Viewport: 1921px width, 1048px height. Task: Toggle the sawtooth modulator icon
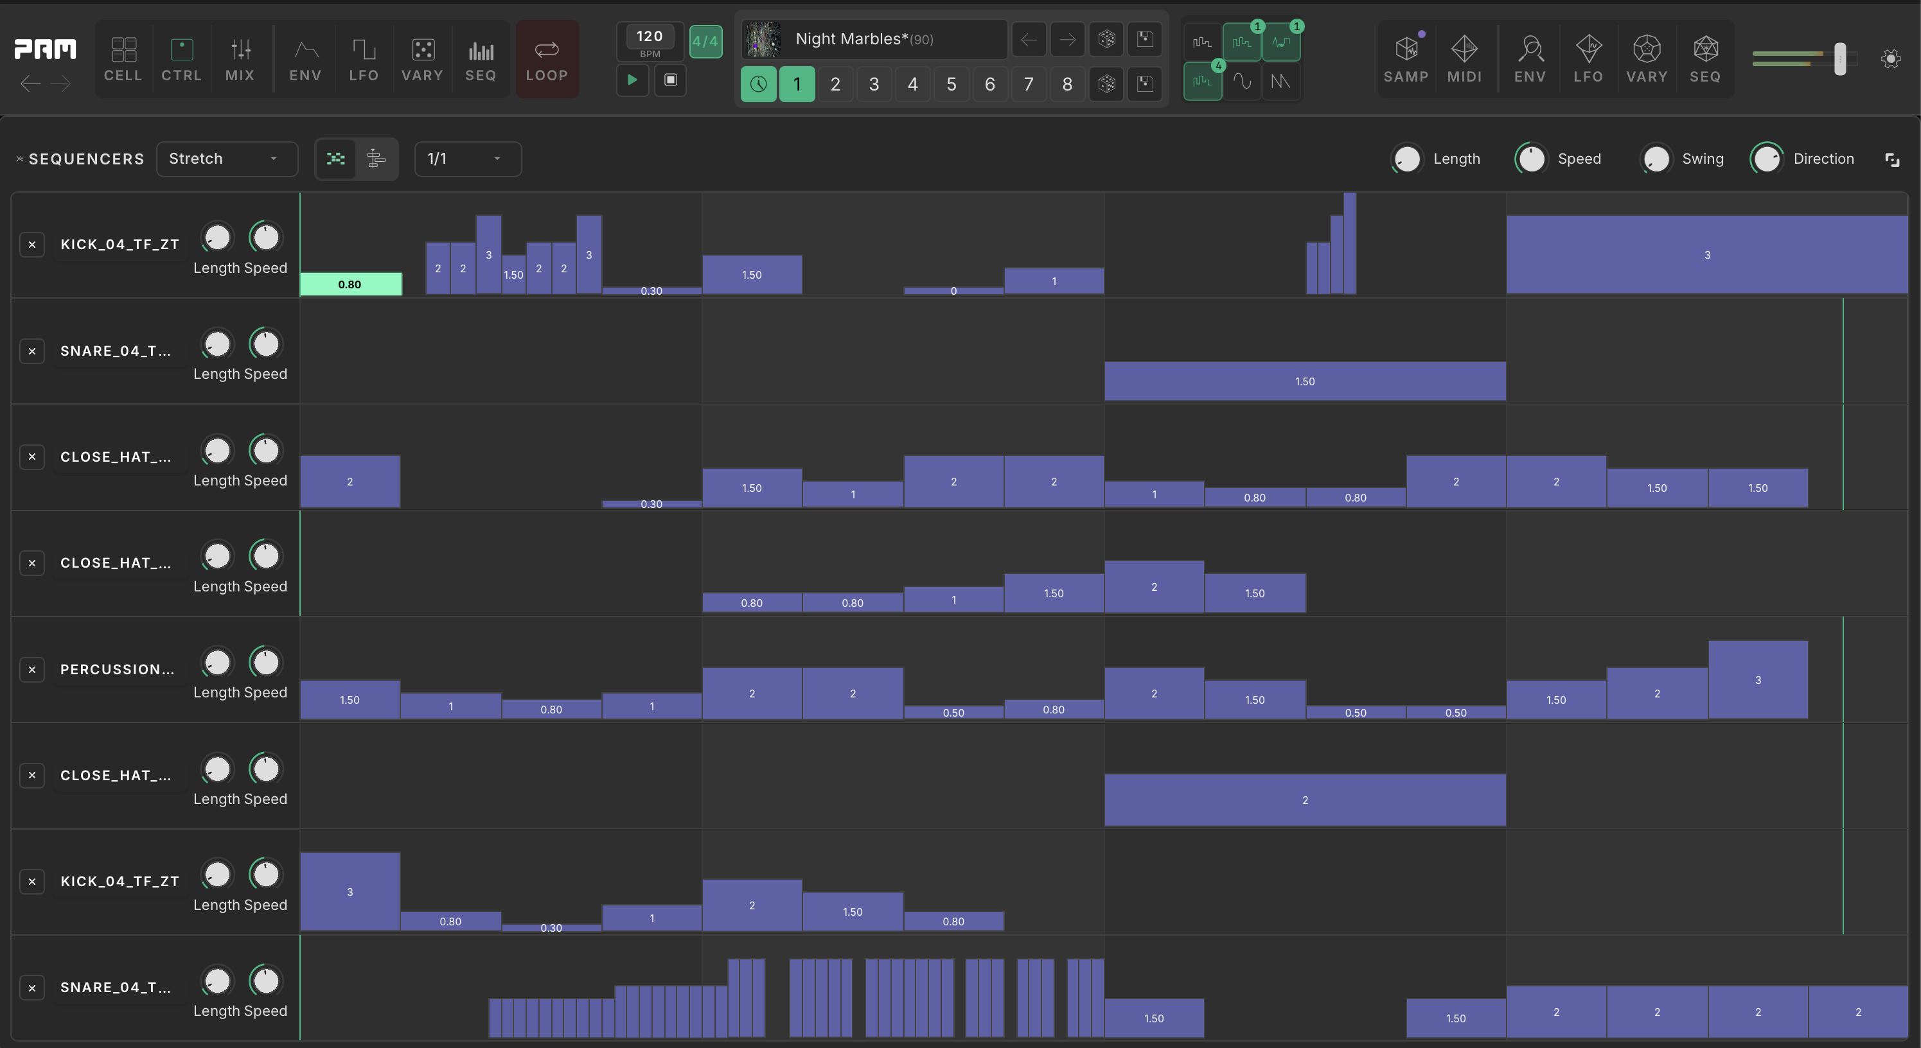click(1281, 82)
